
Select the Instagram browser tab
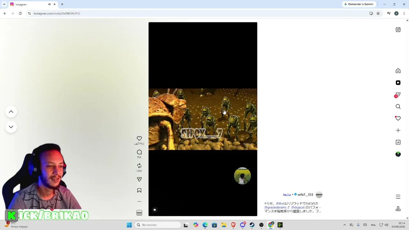point(33,4)
